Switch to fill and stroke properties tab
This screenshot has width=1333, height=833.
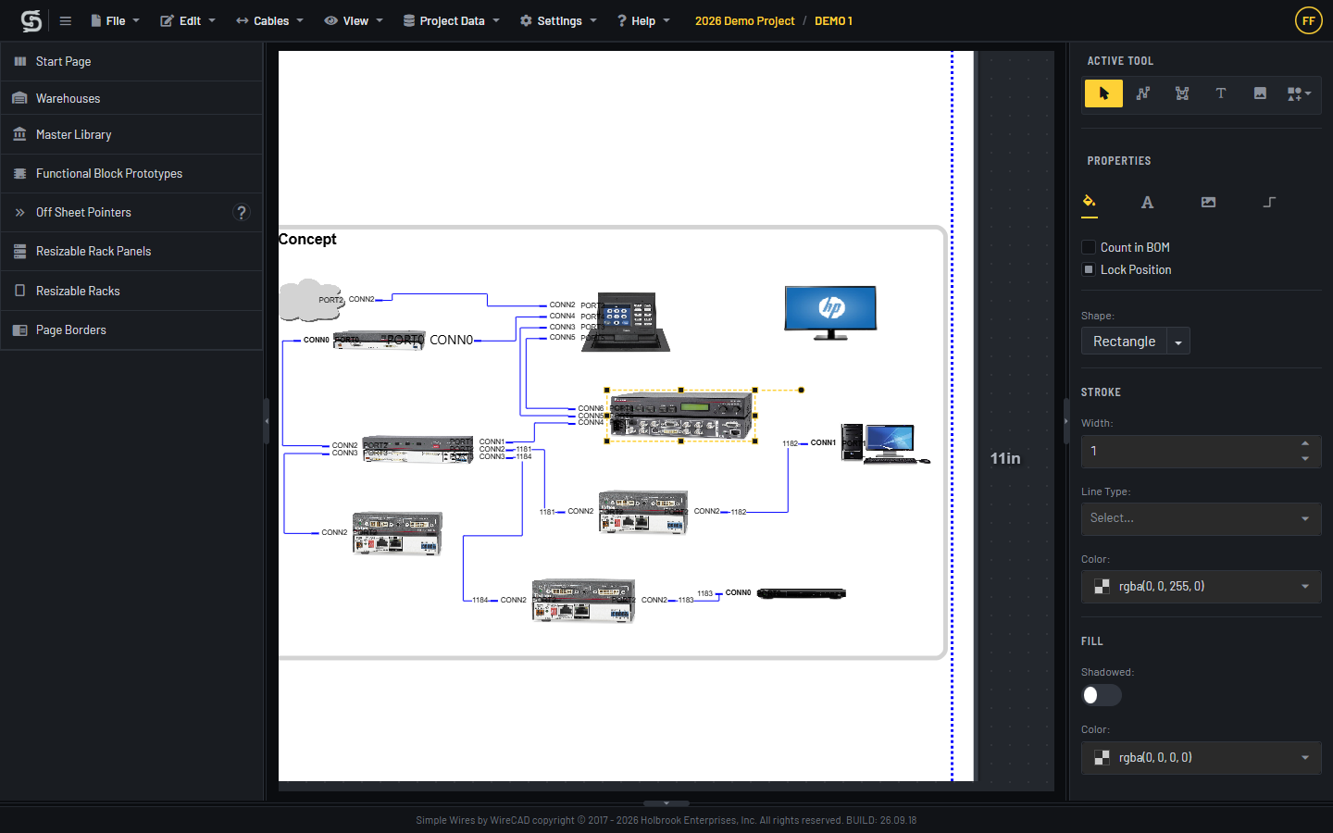coord(1090,202)
